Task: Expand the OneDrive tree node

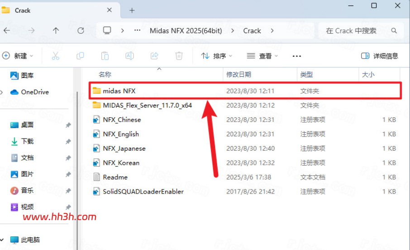Action: click(2, 92)
